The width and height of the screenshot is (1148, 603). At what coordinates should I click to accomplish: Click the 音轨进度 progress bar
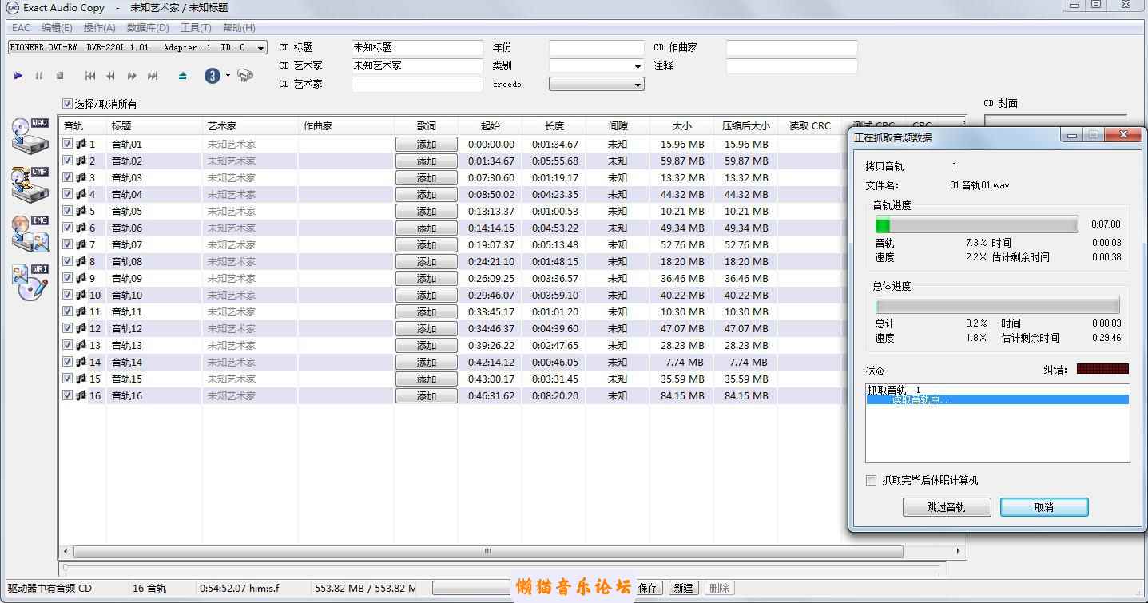click(x=976, y=224)
